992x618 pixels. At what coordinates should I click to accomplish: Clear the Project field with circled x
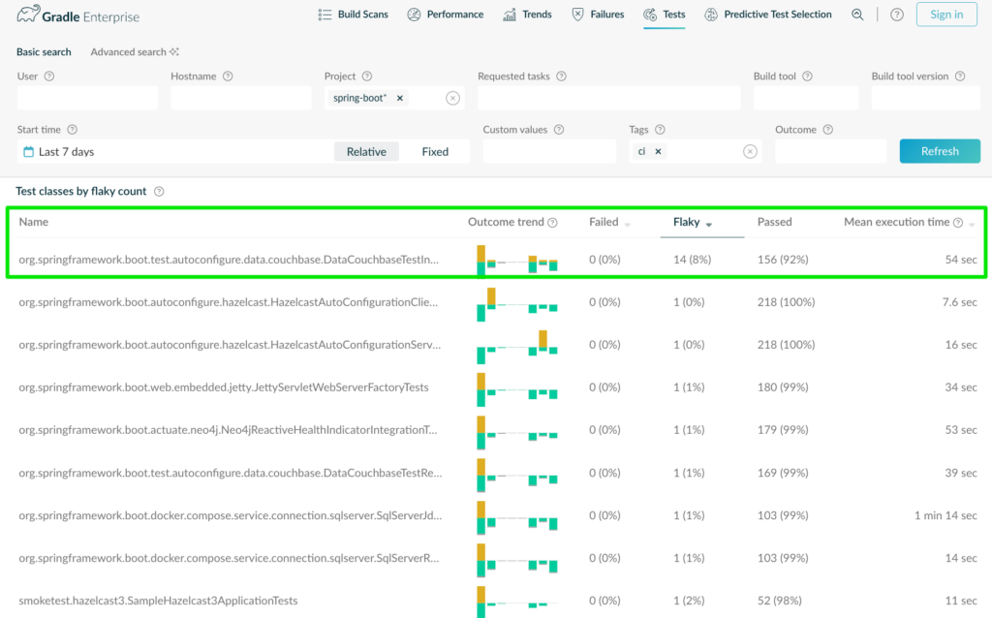[452, 98]
